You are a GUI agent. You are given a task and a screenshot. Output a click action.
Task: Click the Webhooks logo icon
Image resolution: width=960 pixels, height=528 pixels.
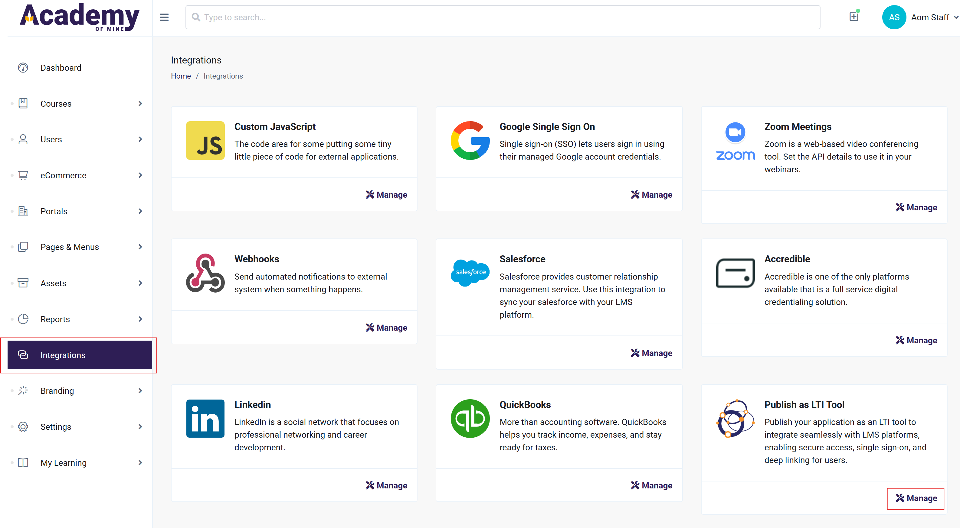tap(205, 273)
